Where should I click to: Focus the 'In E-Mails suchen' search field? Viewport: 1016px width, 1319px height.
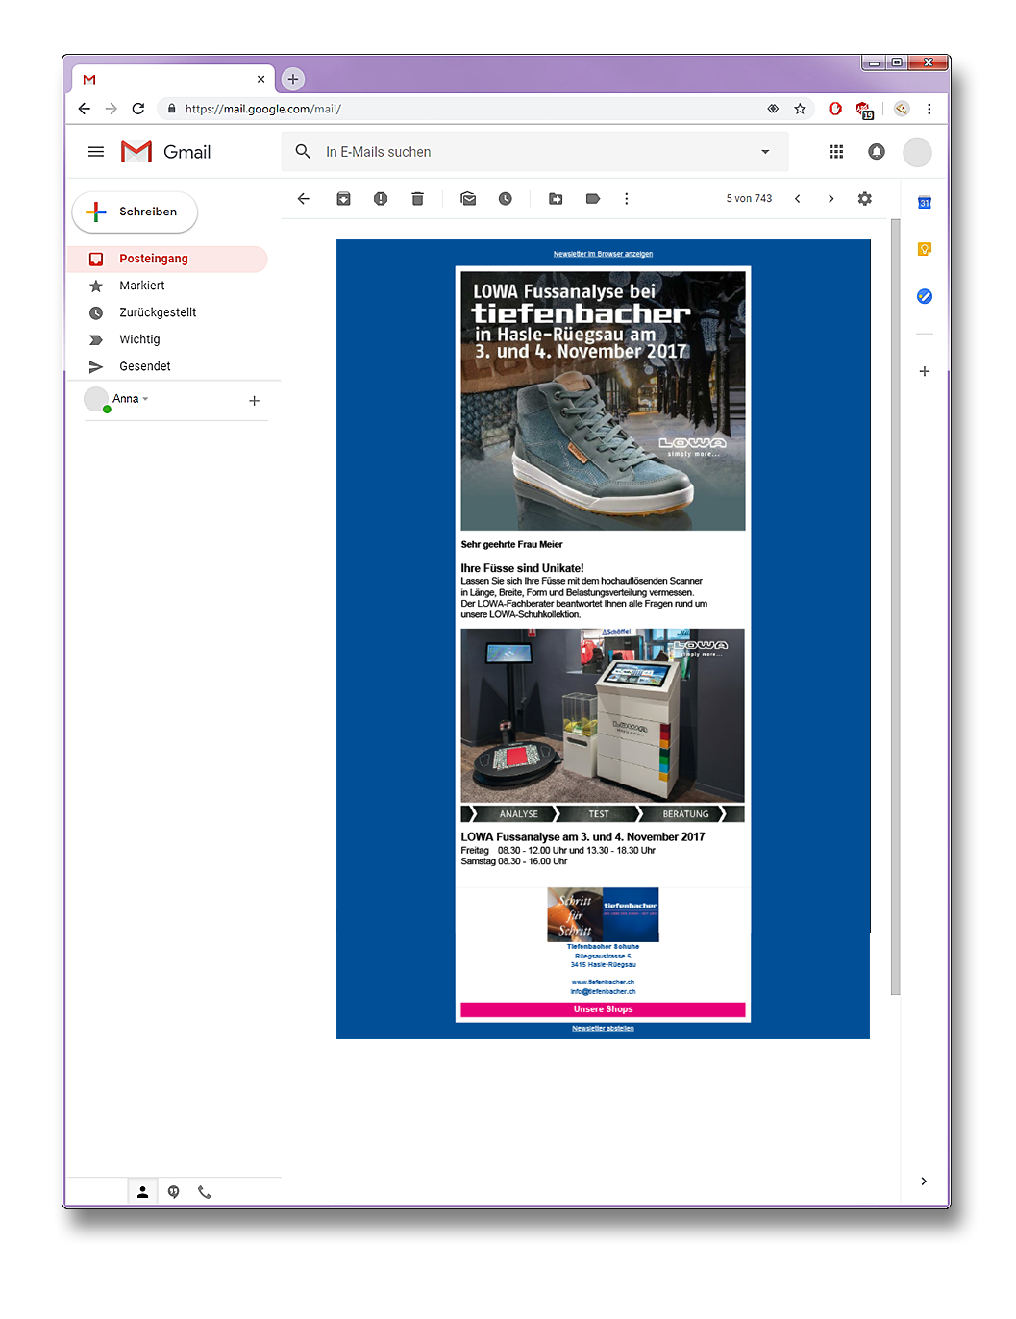point(535,152)
